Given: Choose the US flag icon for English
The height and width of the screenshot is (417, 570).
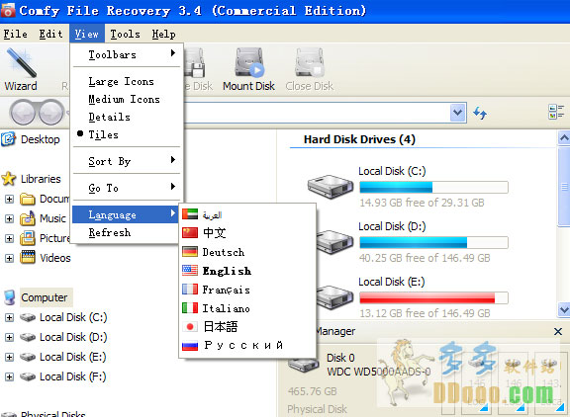Looking at the screenshot, I should coord(190,271).
